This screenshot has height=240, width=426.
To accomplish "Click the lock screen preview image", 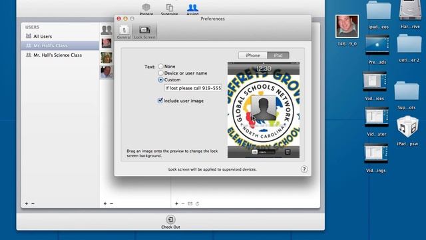I will click(x=264, y=110).
